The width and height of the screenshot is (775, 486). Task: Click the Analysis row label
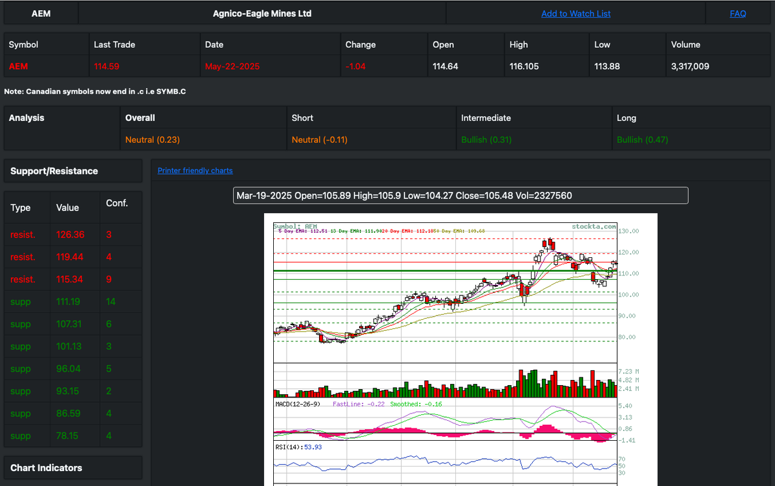(x=26, y=118)
